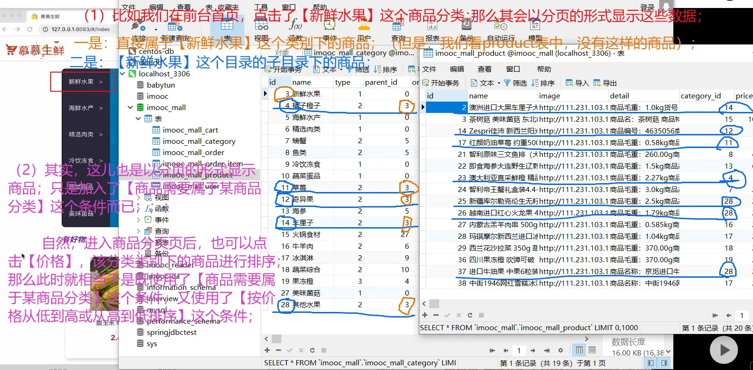The height and width of the screenshot is (370, 753).
Task: Open the Backup (备份) toolbar icon
Action: click(x=466, y=24)
